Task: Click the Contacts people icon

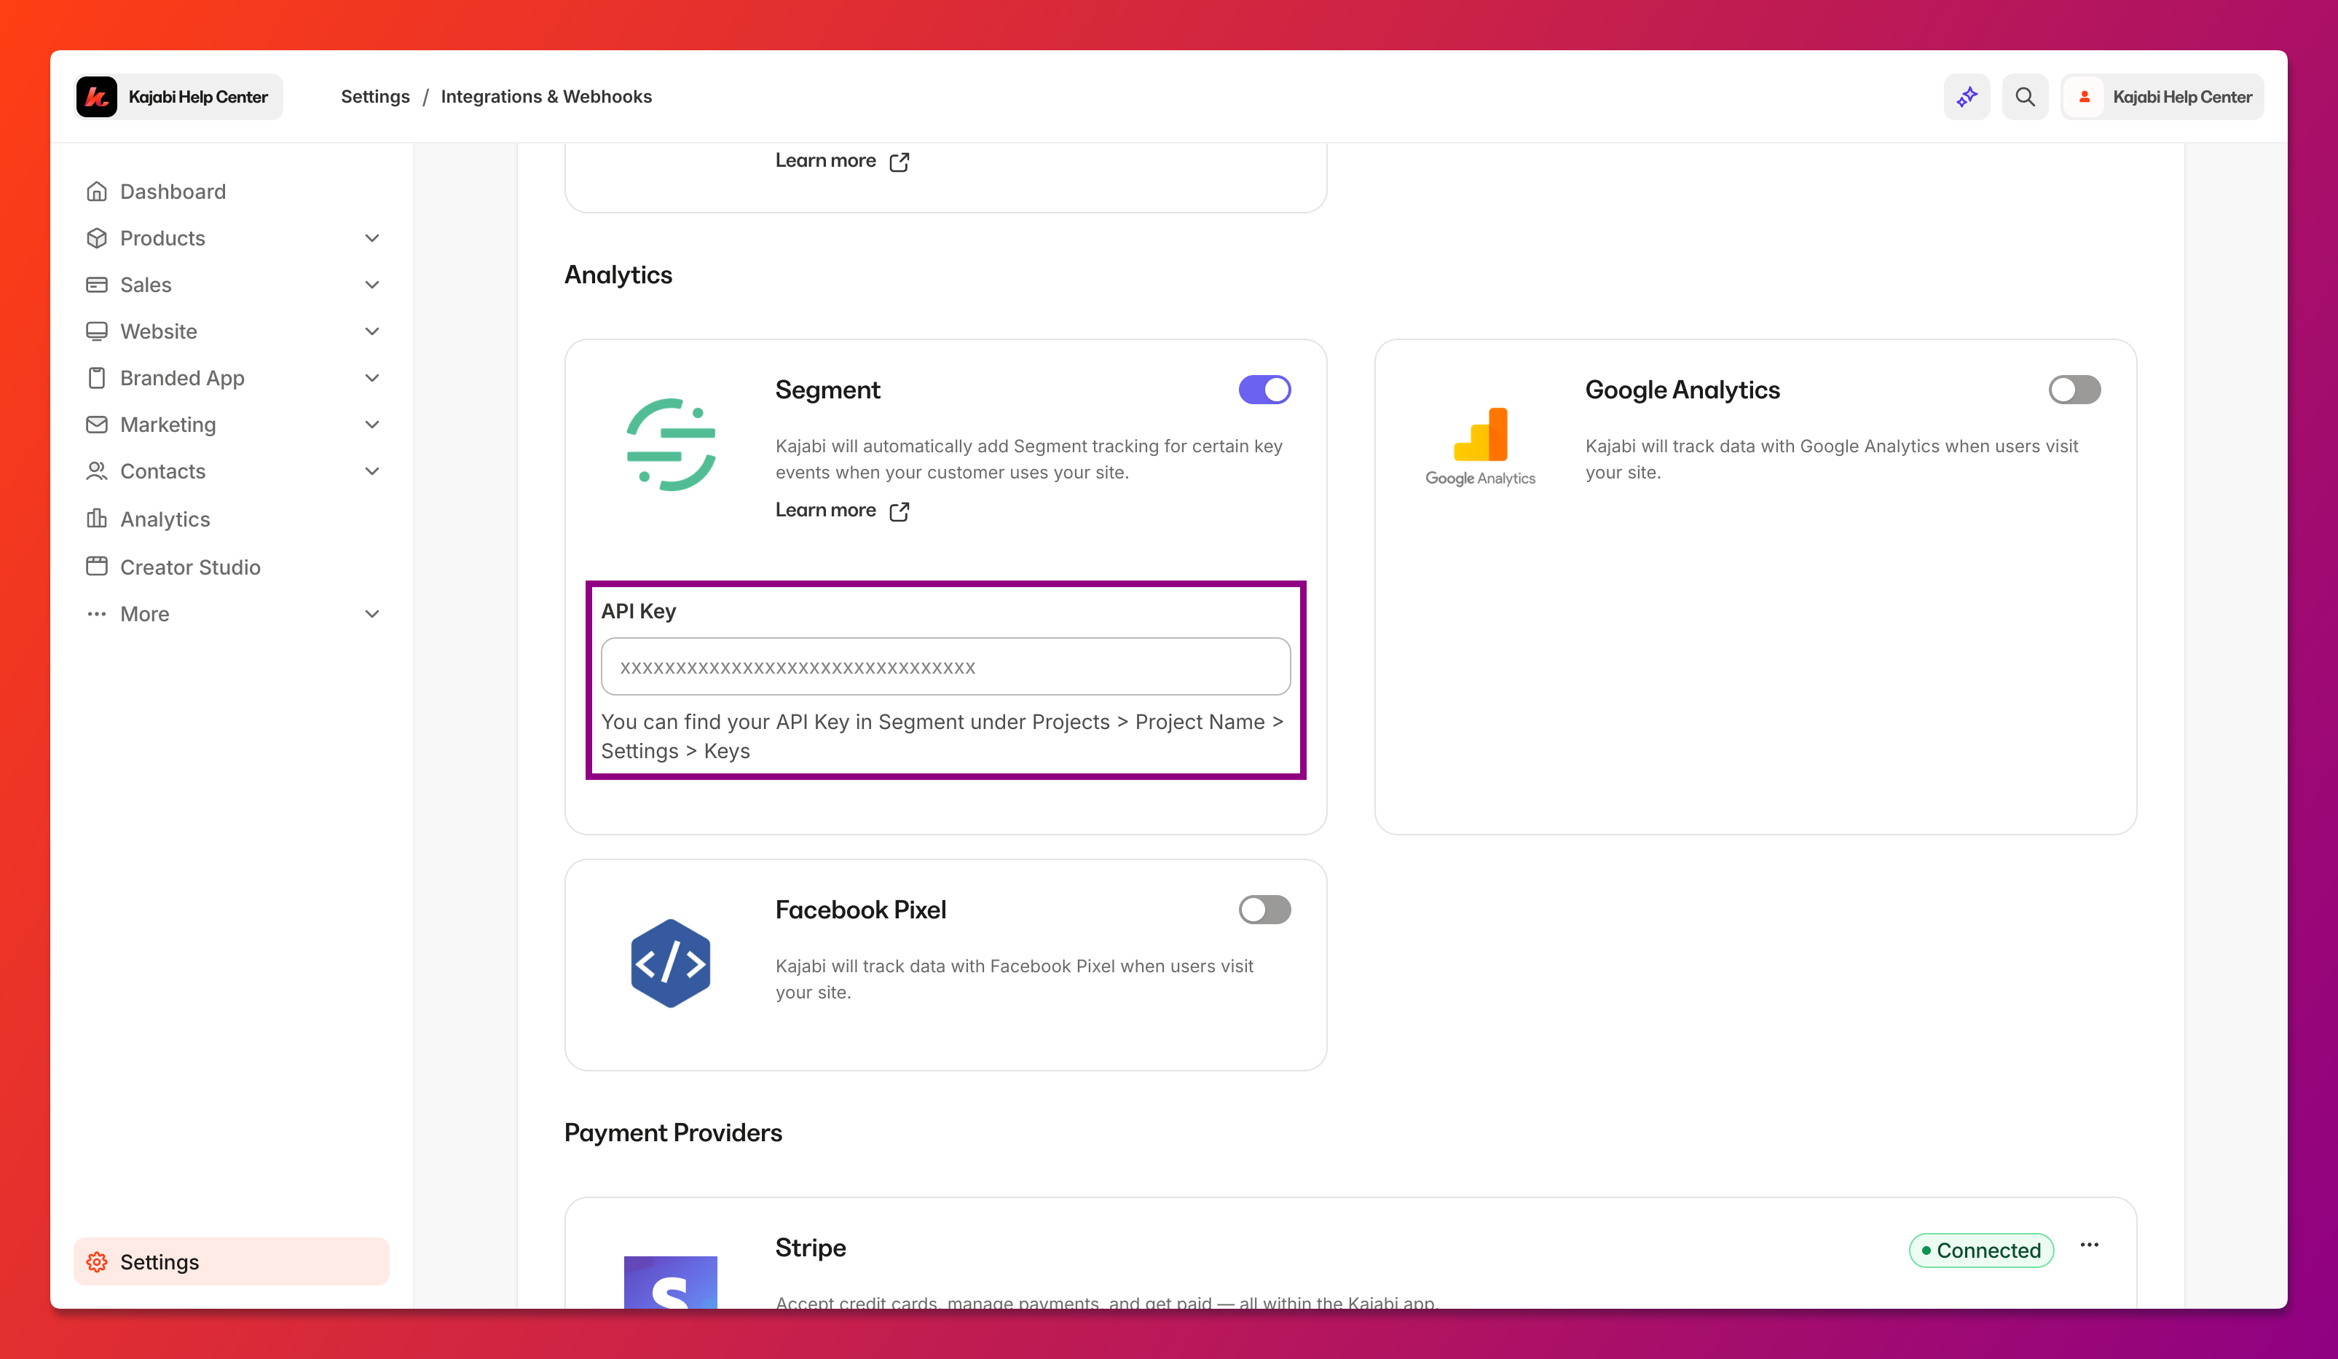Action: pos(96,471)
